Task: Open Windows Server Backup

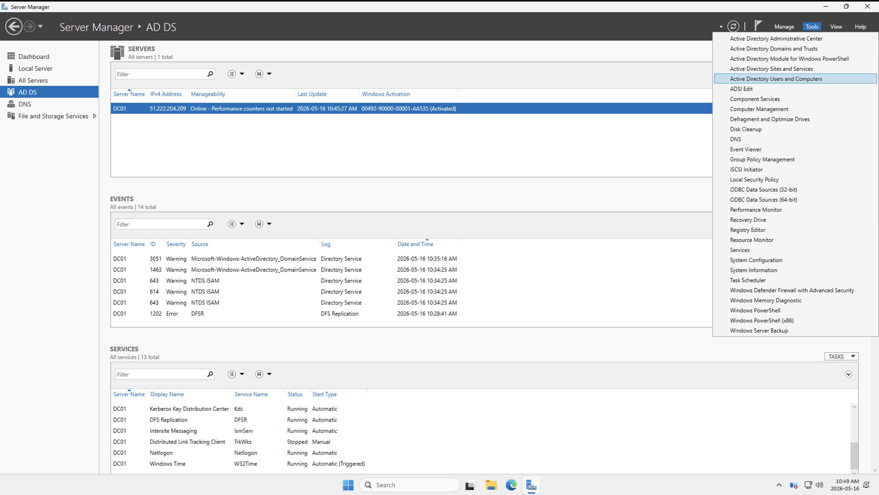Action: pyautogui.click(x=795, y=330)
